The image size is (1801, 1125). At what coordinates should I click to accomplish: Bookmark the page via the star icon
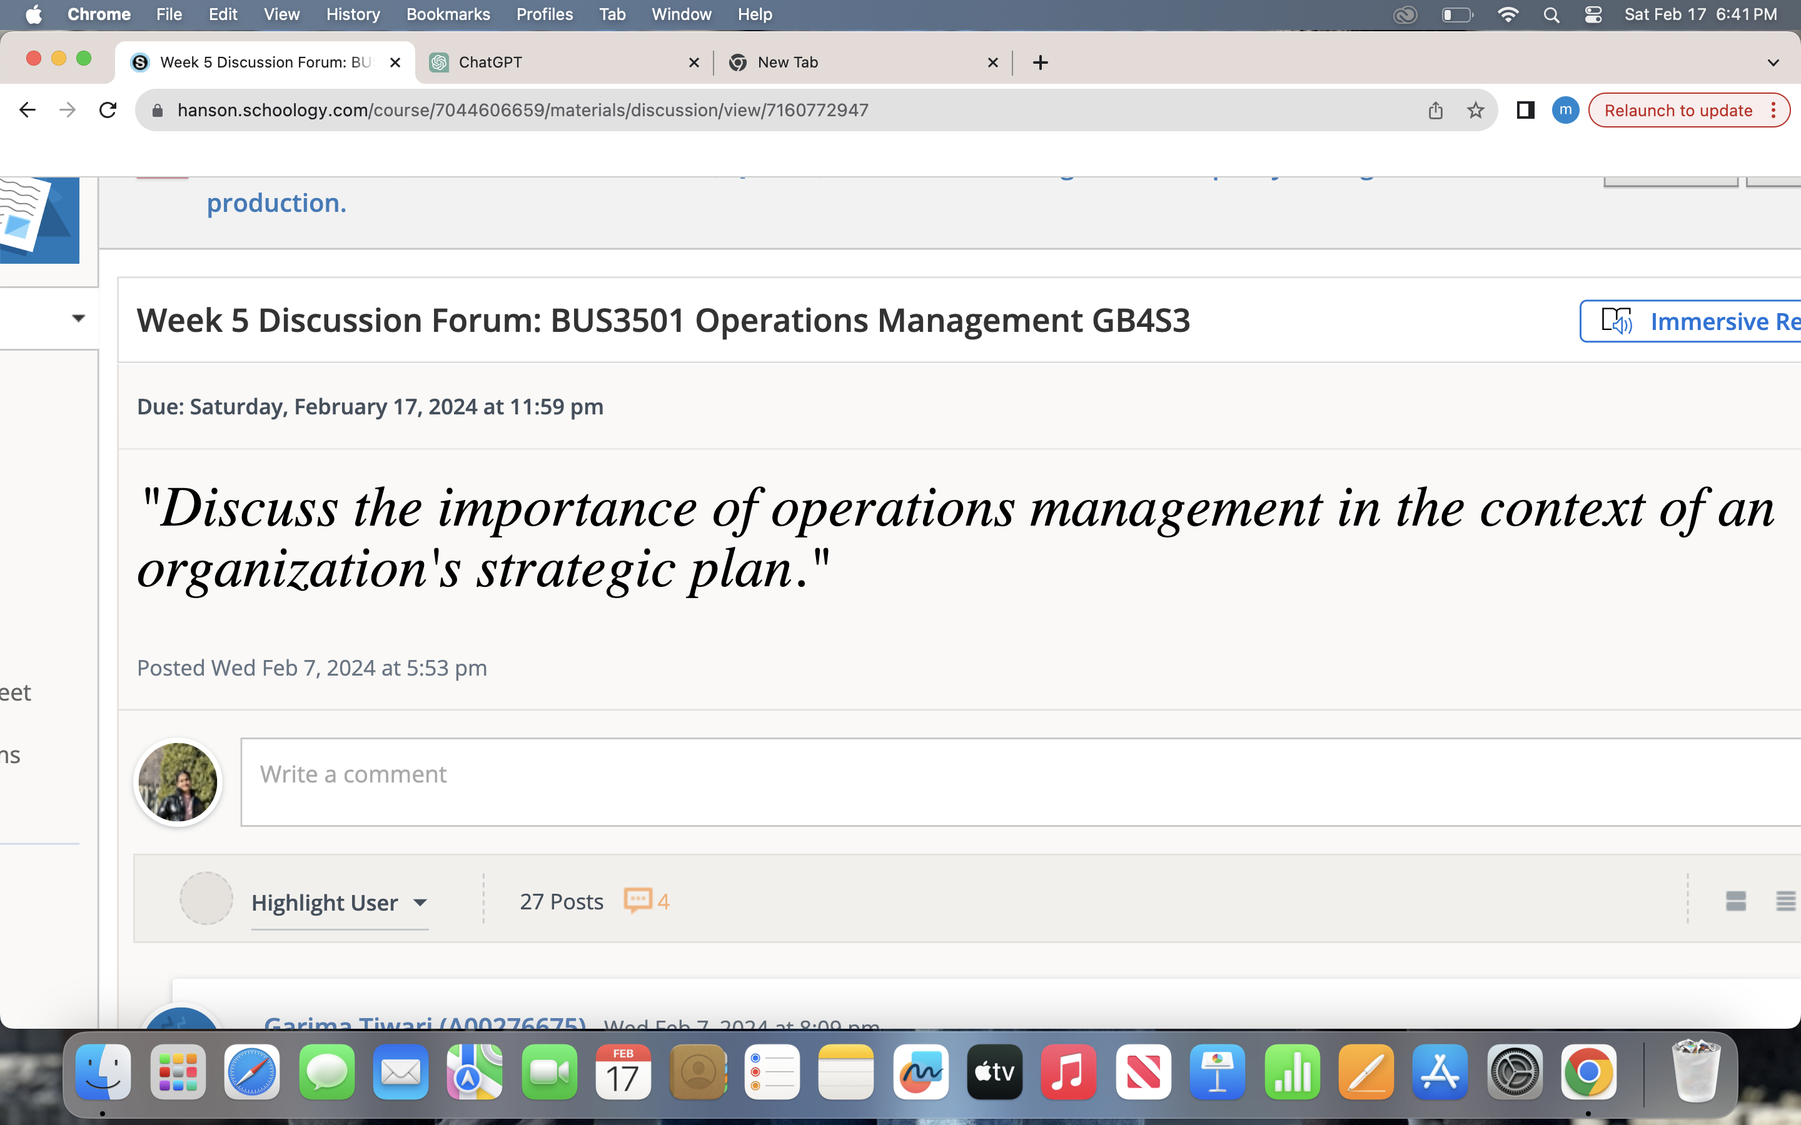click(1475, 109)
